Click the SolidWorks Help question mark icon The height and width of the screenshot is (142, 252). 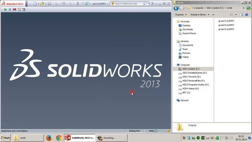point(152,4)
